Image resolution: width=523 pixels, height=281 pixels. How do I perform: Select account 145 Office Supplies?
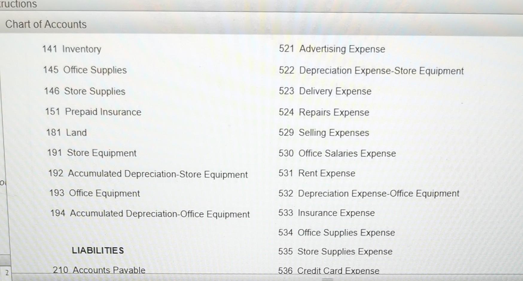pyautogui.click(x=84, y=70)
